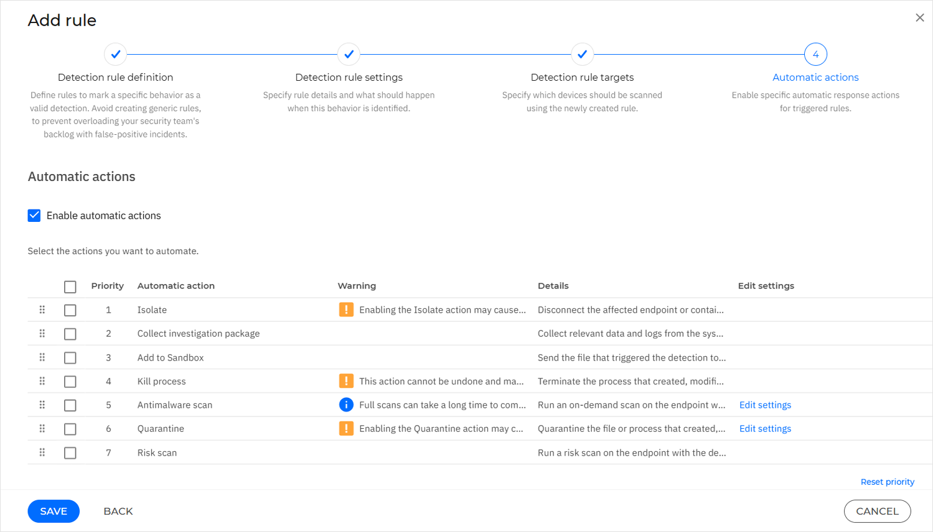The image size is (933, 532).
Task: Open Edit settings for Antimalware scan
Action: [765, 405]
